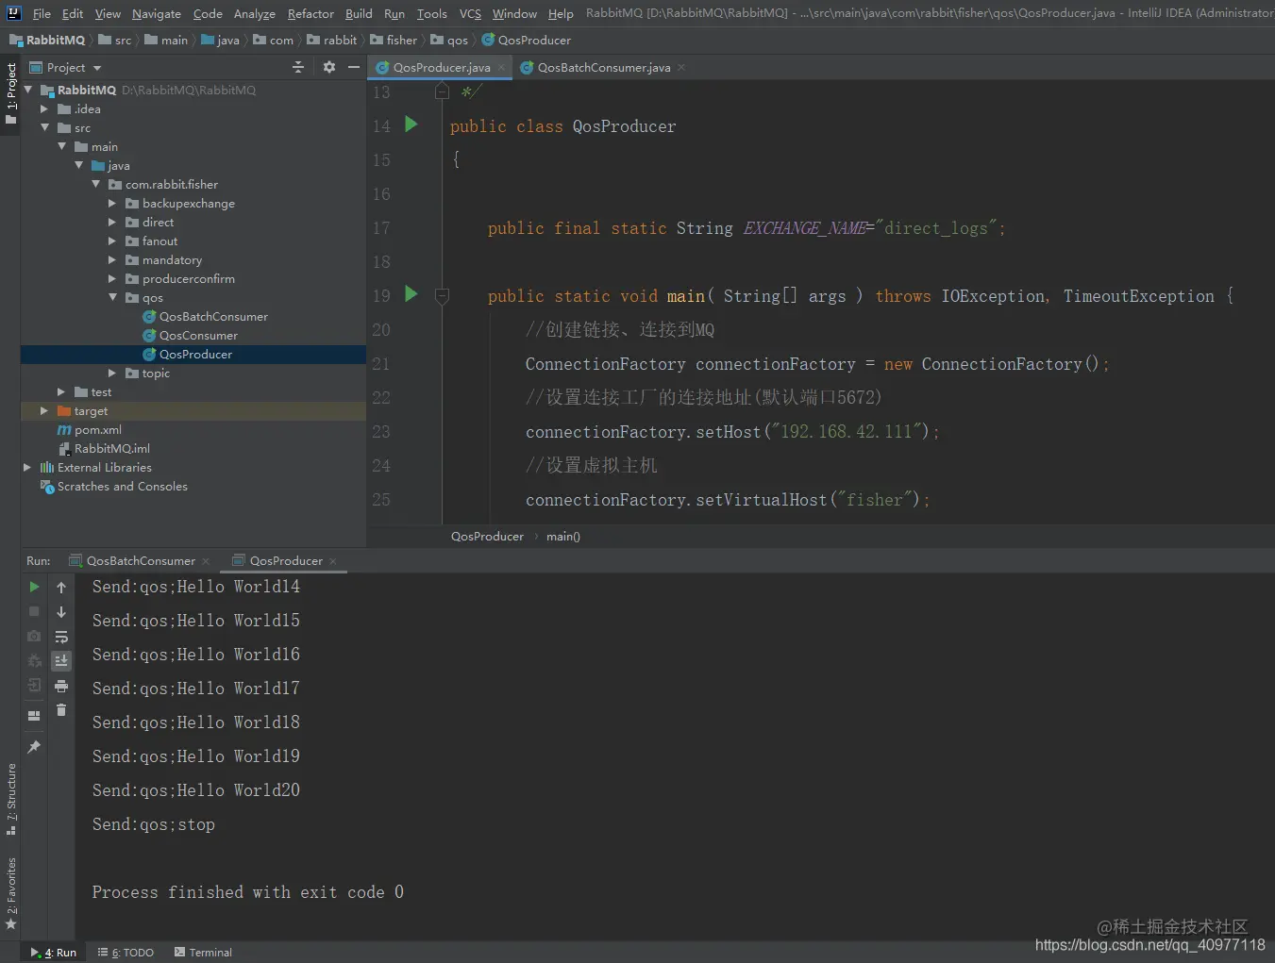Click the collapse all icon in Project panel
Screen dimensions: 1275x963
[x=298, y=67]
